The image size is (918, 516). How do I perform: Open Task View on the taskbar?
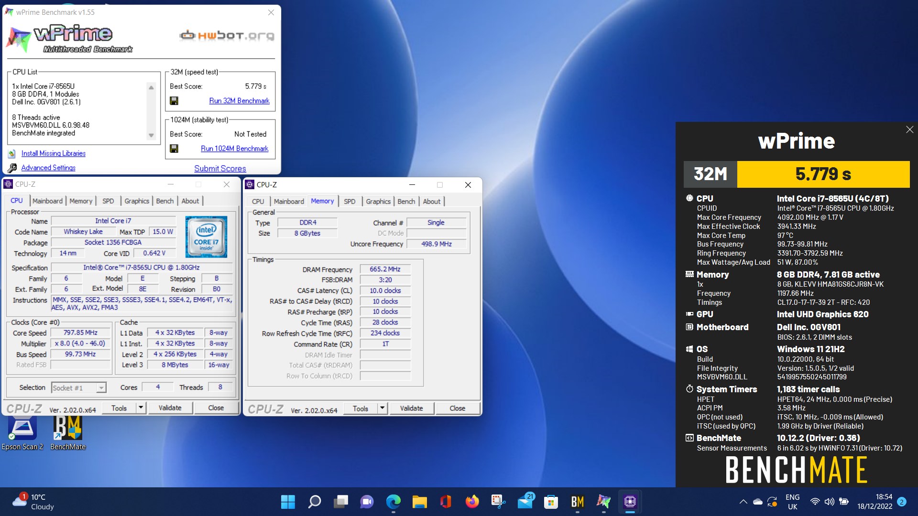[341, 502]
